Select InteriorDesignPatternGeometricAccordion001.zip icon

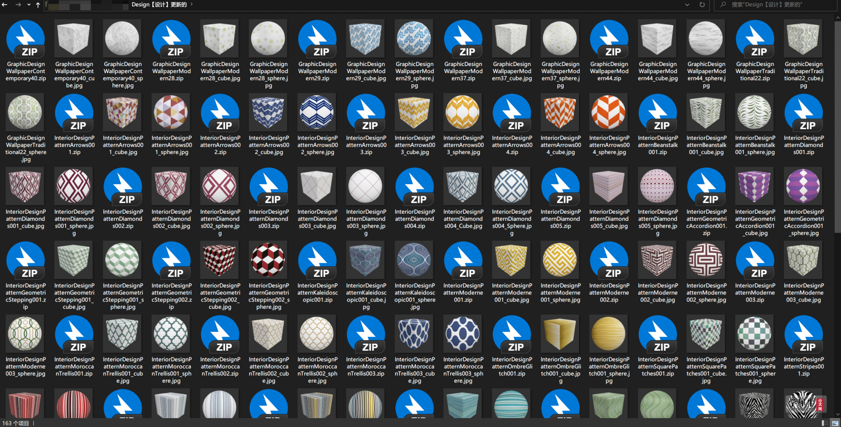pyautogui.click(x=706, y=186)
